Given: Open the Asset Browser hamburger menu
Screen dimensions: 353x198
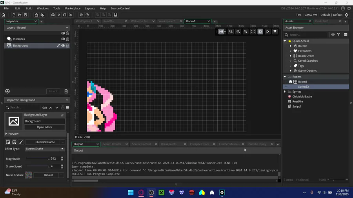Looking at the screenshot, I should (346, 34).
